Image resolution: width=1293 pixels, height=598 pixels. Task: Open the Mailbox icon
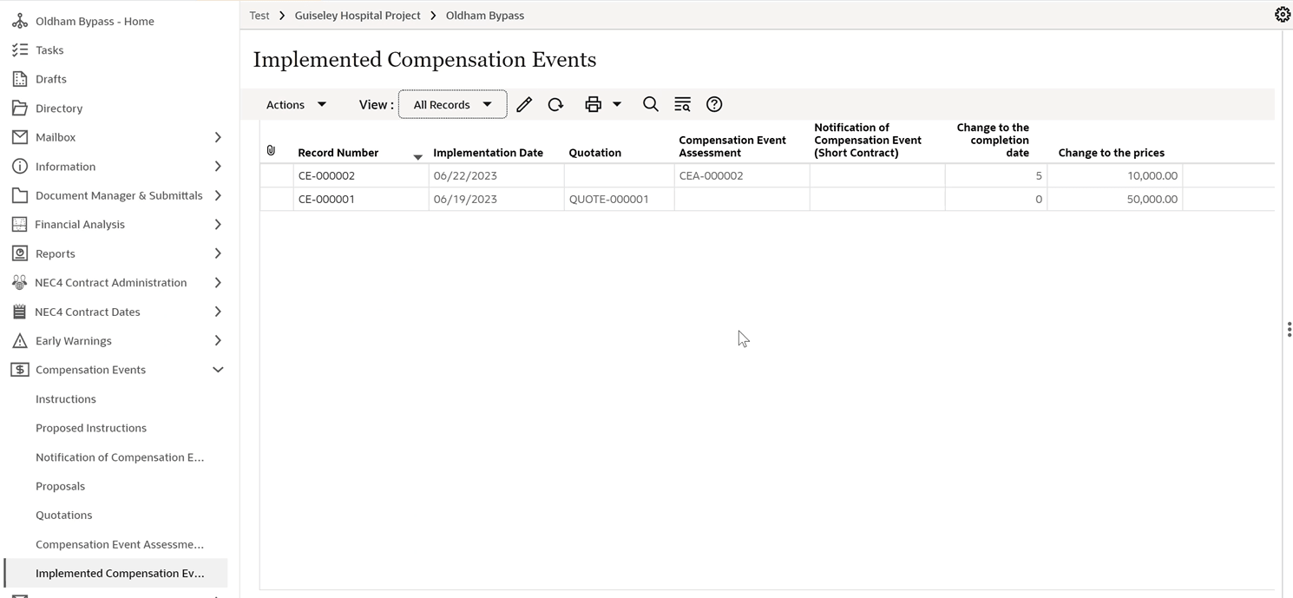click(x=20, y=136)
